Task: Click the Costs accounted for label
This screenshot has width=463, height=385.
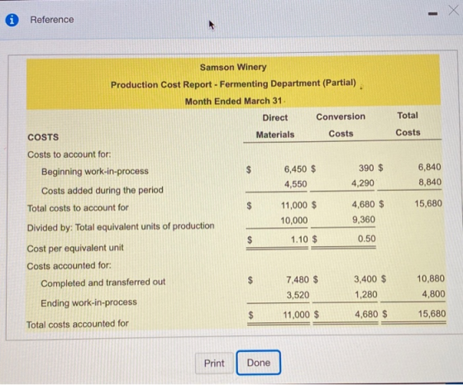Action: point(69,266)
